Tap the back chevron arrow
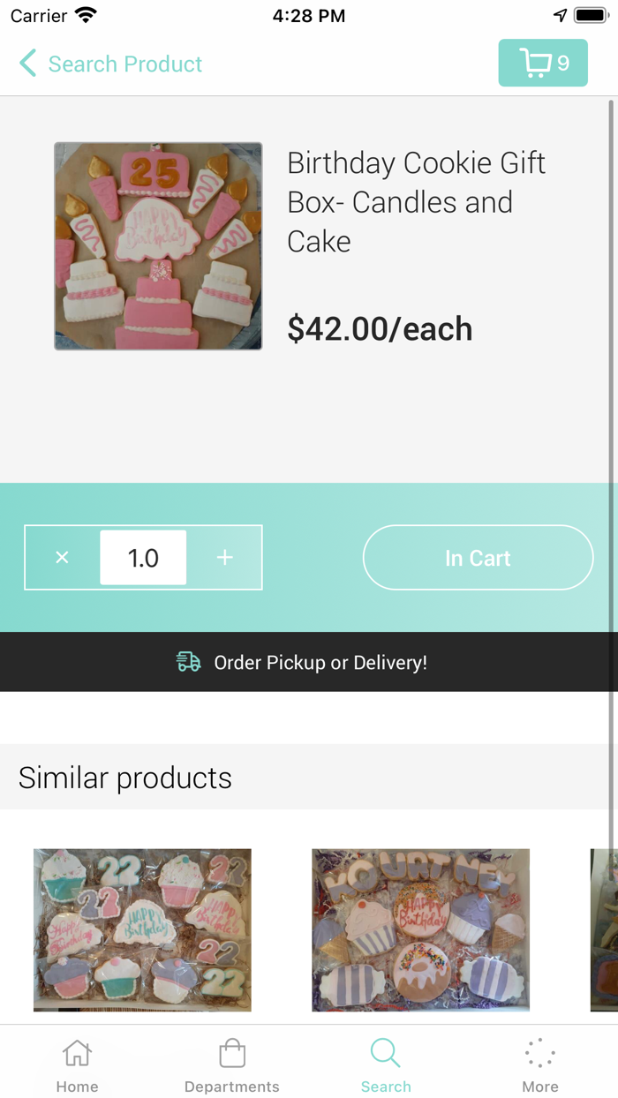The height and width of the screenshot is (1098, 618). (28, 64)
